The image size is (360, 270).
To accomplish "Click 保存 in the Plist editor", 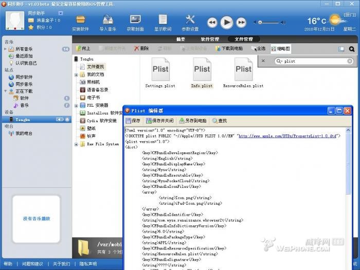I will [x=133, y=121].
